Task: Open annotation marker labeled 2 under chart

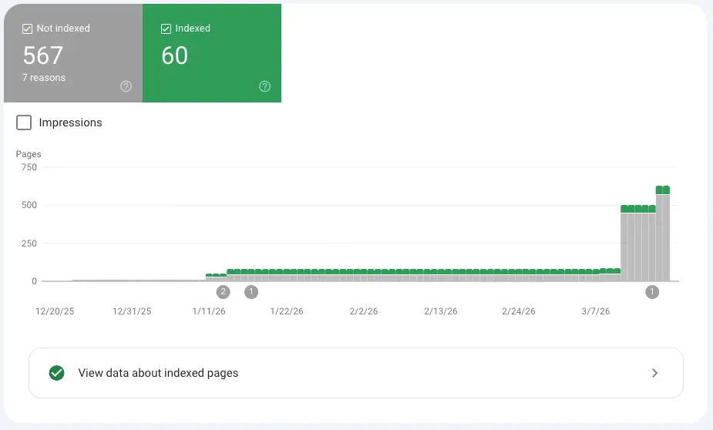Action: click(x=223, y=292)
